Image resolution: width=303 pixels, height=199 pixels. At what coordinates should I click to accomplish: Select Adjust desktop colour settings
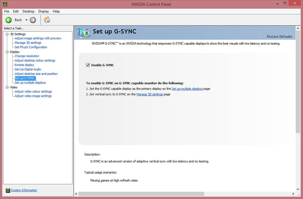click(35, 61)
